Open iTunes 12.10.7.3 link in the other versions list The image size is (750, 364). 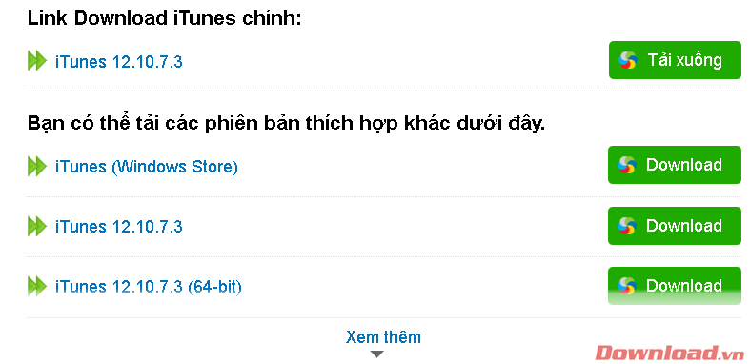(118, 226)
